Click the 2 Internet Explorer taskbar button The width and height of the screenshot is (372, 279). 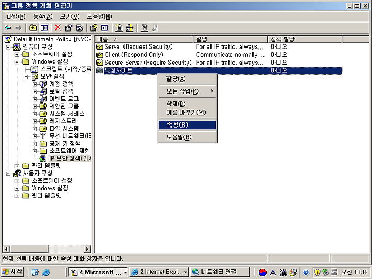[159, 272]
